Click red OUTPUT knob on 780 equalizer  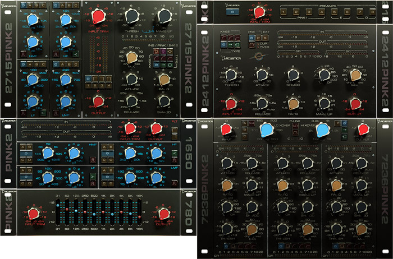pos(164,214)
